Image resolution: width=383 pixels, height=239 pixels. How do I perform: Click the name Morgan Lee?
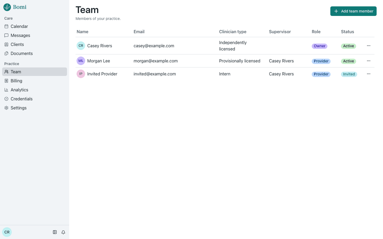pos(99,61)
